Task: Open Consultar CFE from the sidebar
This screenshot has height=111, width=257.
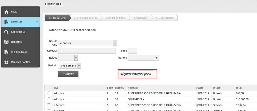Action: [x=21, y=32]
